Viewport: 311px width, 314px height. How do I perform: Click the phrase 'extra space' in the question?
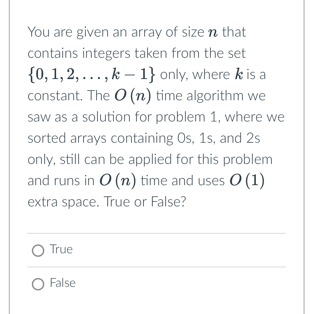pyautogui.click(x=63, y=202)
